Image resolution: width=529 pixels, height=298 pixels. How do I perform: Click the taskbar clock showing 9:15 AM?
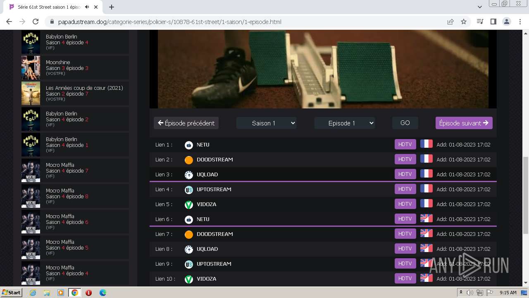point(508,293)
